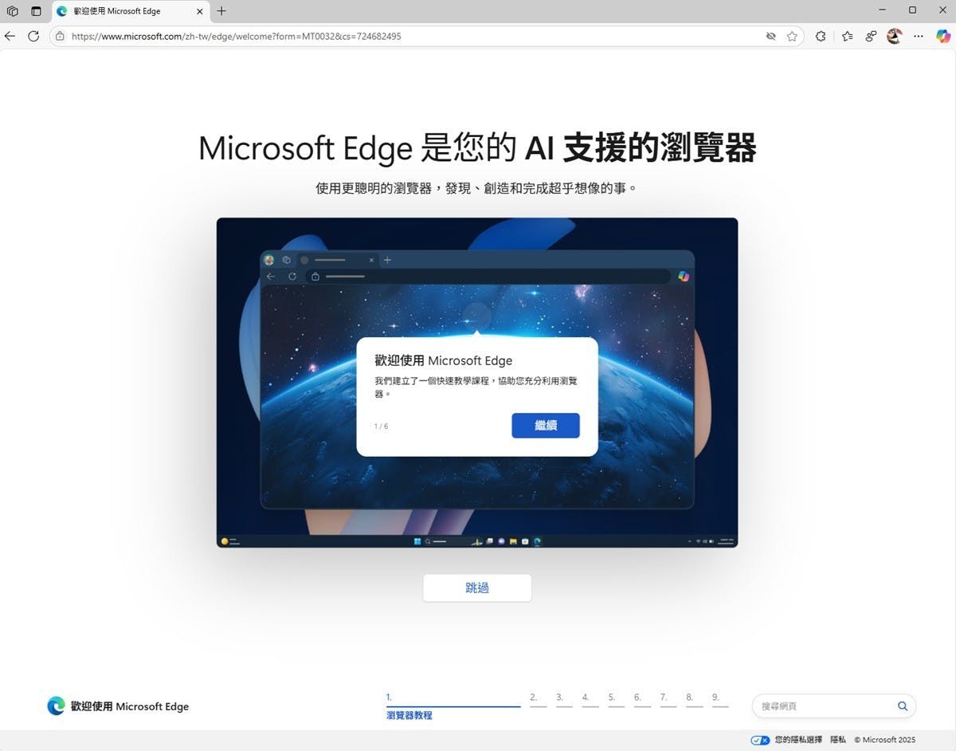This screenshot has height=751, width=956.
Task: Click the search magnifier icon in footer
Action: click(x=903, y=706)
